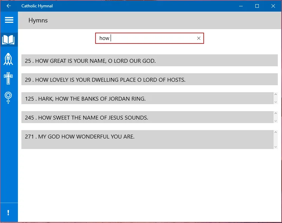
Task: Click down arrow on hymn 245 scrollbar
Action: (x=276, y=121)
